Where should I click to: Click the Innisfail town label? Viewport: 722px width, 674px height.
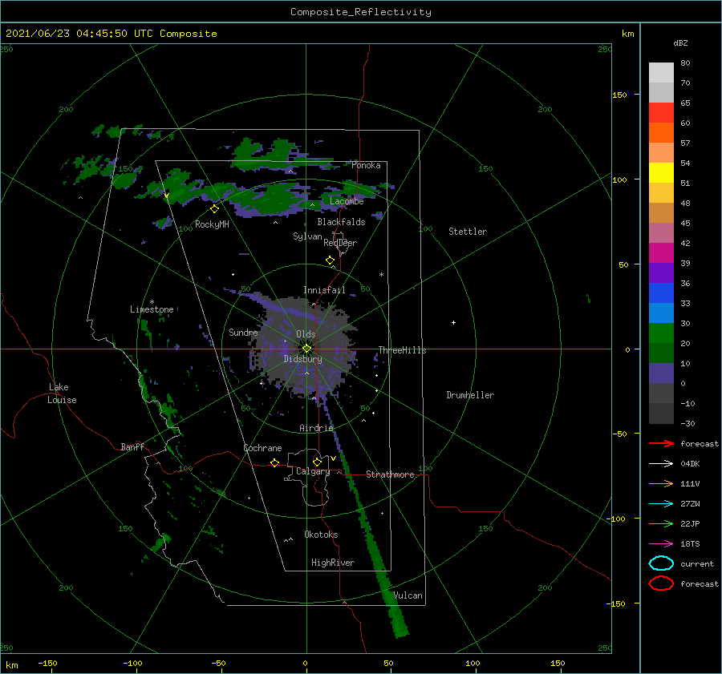[324, 290]
